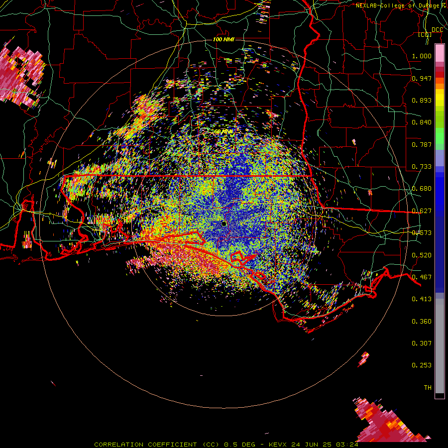
Task: Click the TH label on the scale
Action: tap(428, 388)
